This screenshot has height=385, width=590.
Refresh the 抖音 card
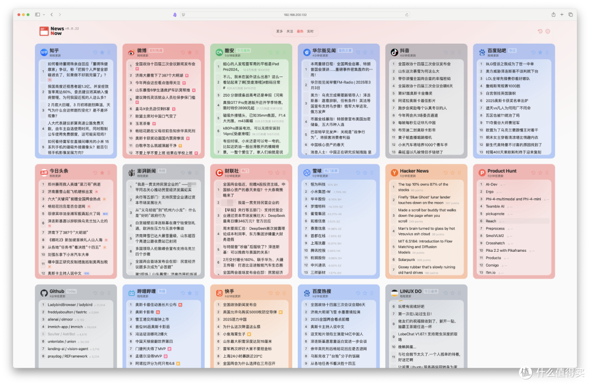[x=446, y=52]
